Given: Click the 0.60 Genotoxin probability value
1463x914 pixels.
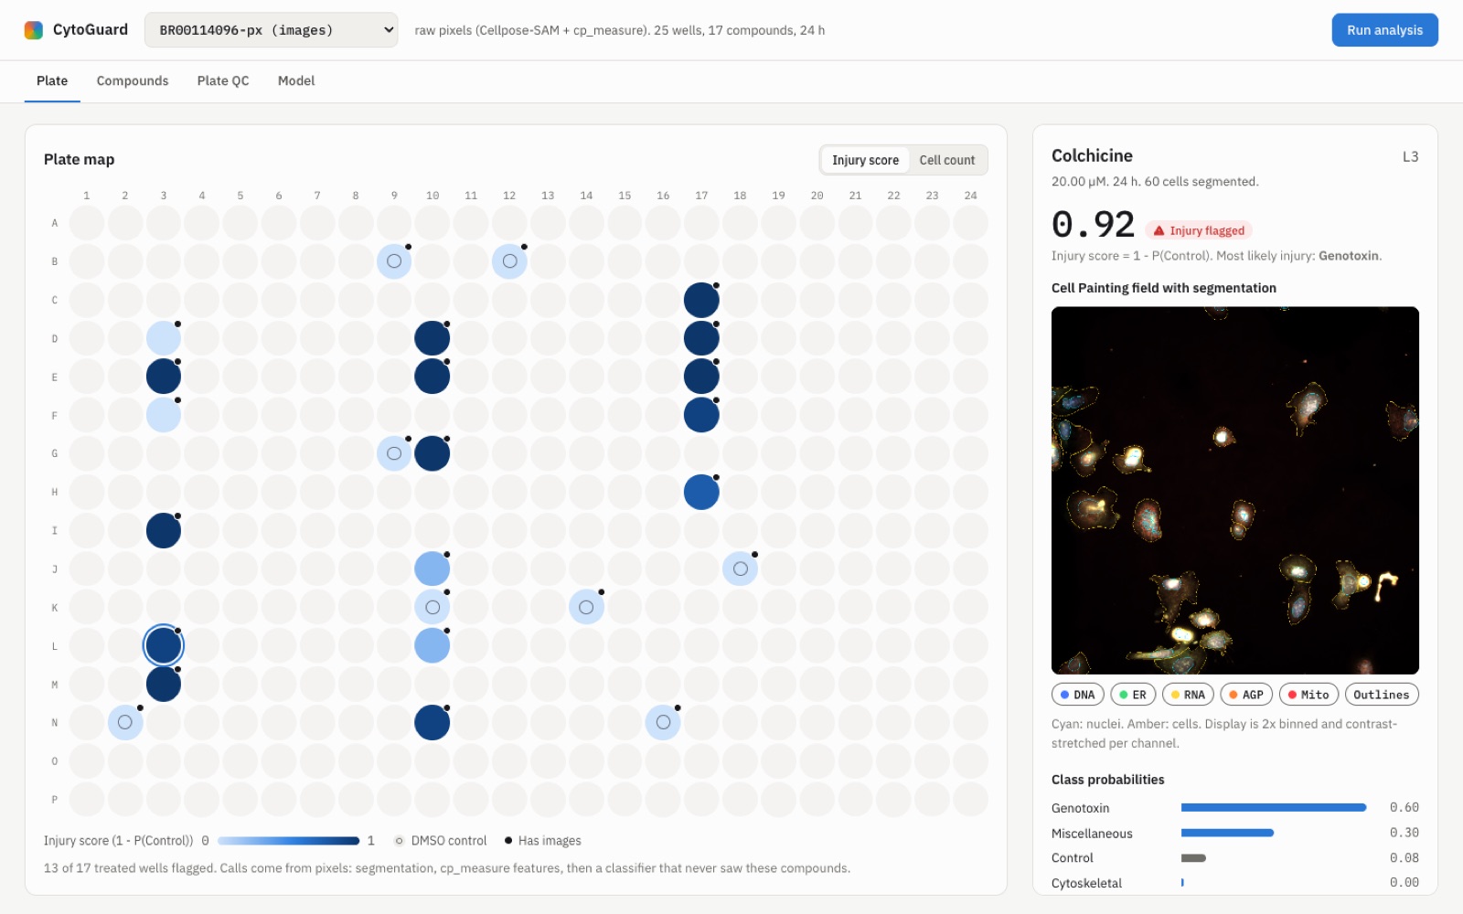Looking at the screenshot, I should (1404, 808).
